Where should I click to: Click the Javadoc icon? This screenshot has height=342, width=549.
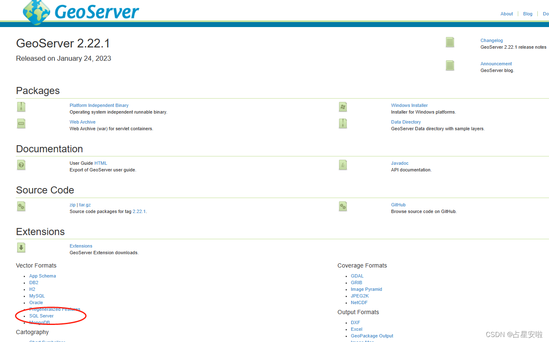pyautogui.click(x=343, y=165)
